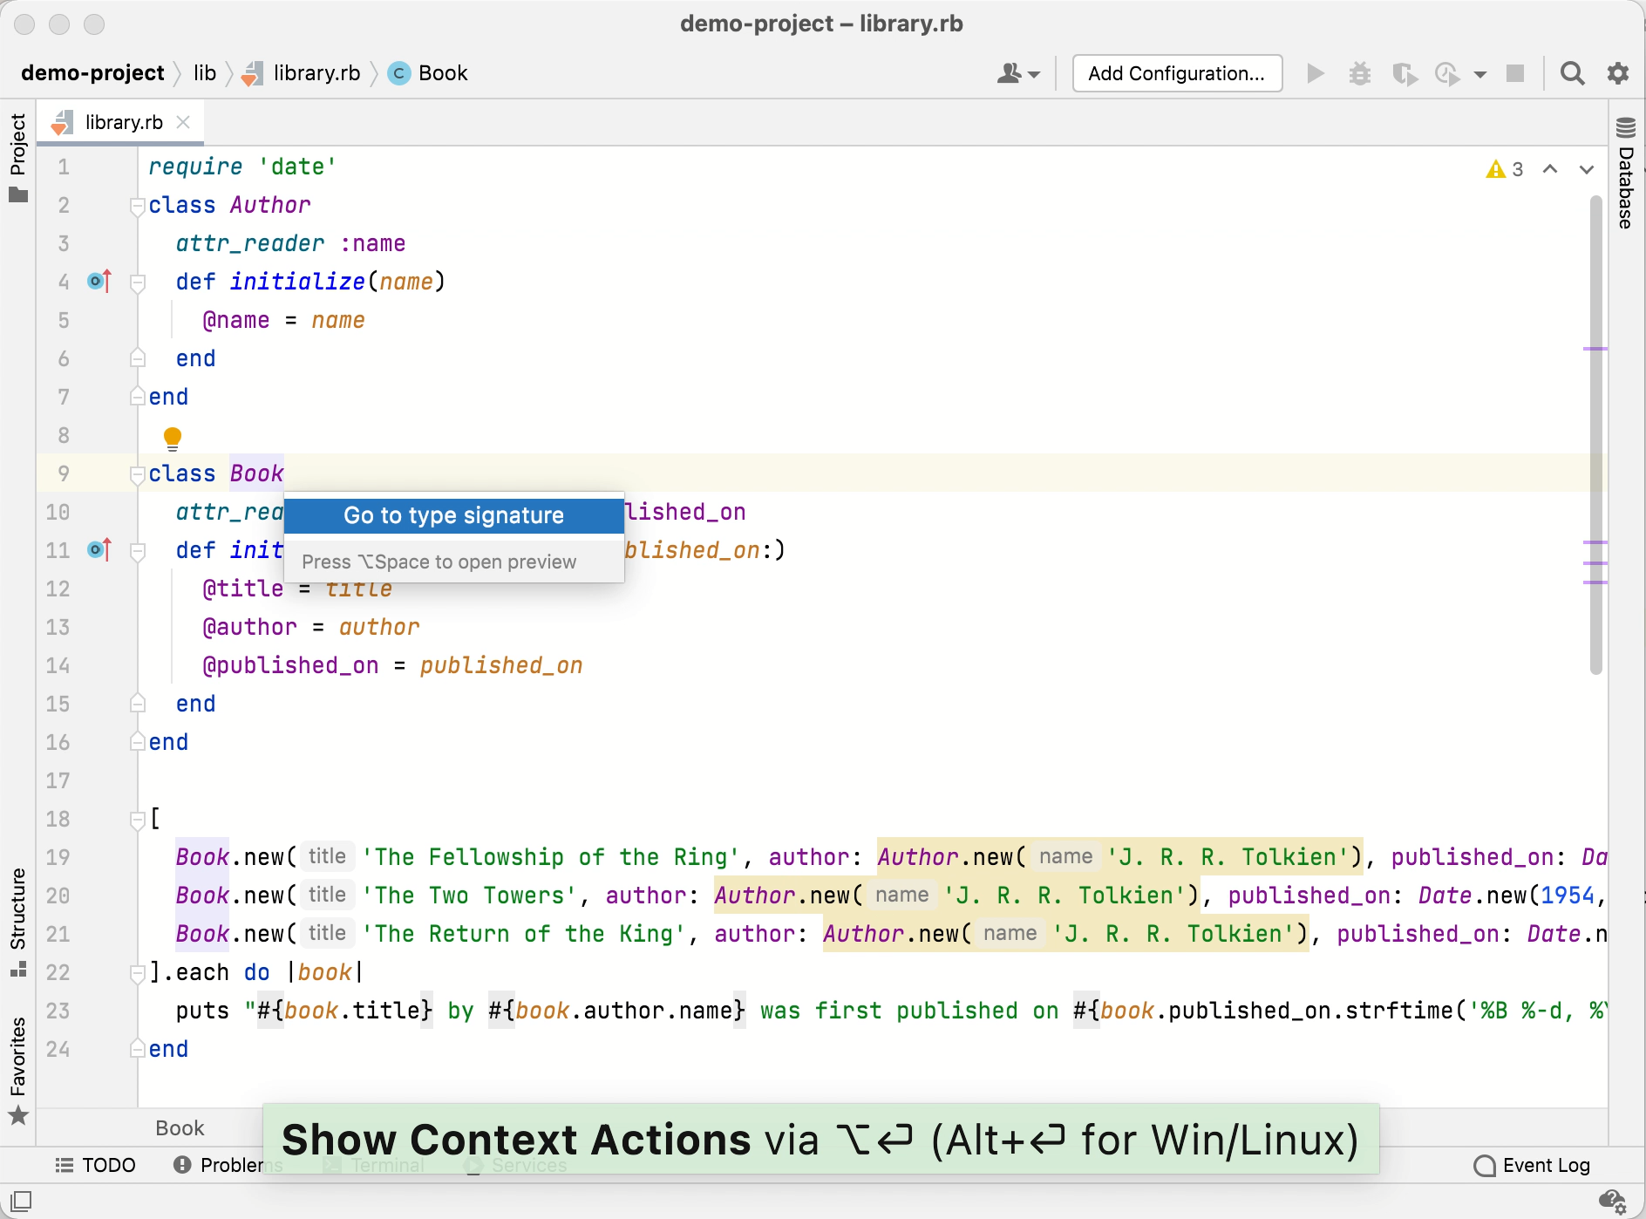Viewport: 1646px width, 1219px height.
Task: Click override gutter icon on line 4
Action: 99,282
